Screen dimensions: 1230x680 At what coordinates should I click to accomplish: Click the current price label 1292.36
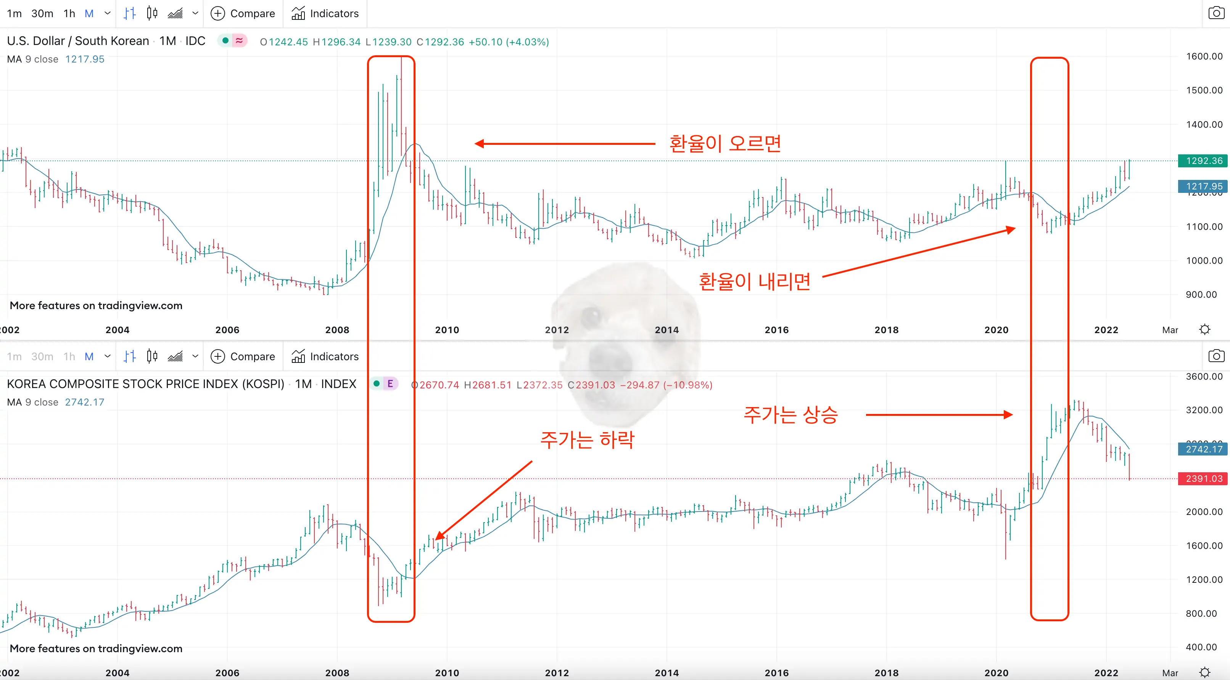pos(1203,161)
